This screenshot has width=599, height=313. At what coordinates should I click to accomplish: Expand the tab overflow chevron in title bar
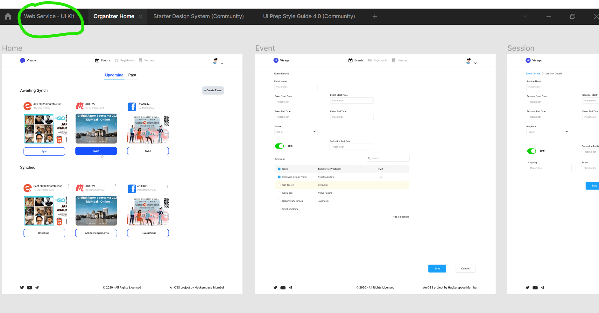(x=525, y=17)
